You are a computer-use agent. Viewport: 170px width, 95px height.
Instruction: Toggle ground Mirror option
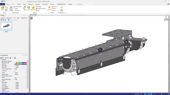[54, 9]
